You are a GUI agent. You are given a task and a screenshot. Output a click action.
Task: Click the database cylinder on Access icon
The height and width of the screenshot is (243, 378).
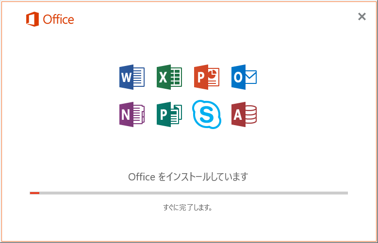[x=251, y=114]
